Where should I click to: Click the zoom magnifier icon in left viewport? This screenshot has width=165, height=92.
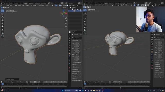point(66,18)
